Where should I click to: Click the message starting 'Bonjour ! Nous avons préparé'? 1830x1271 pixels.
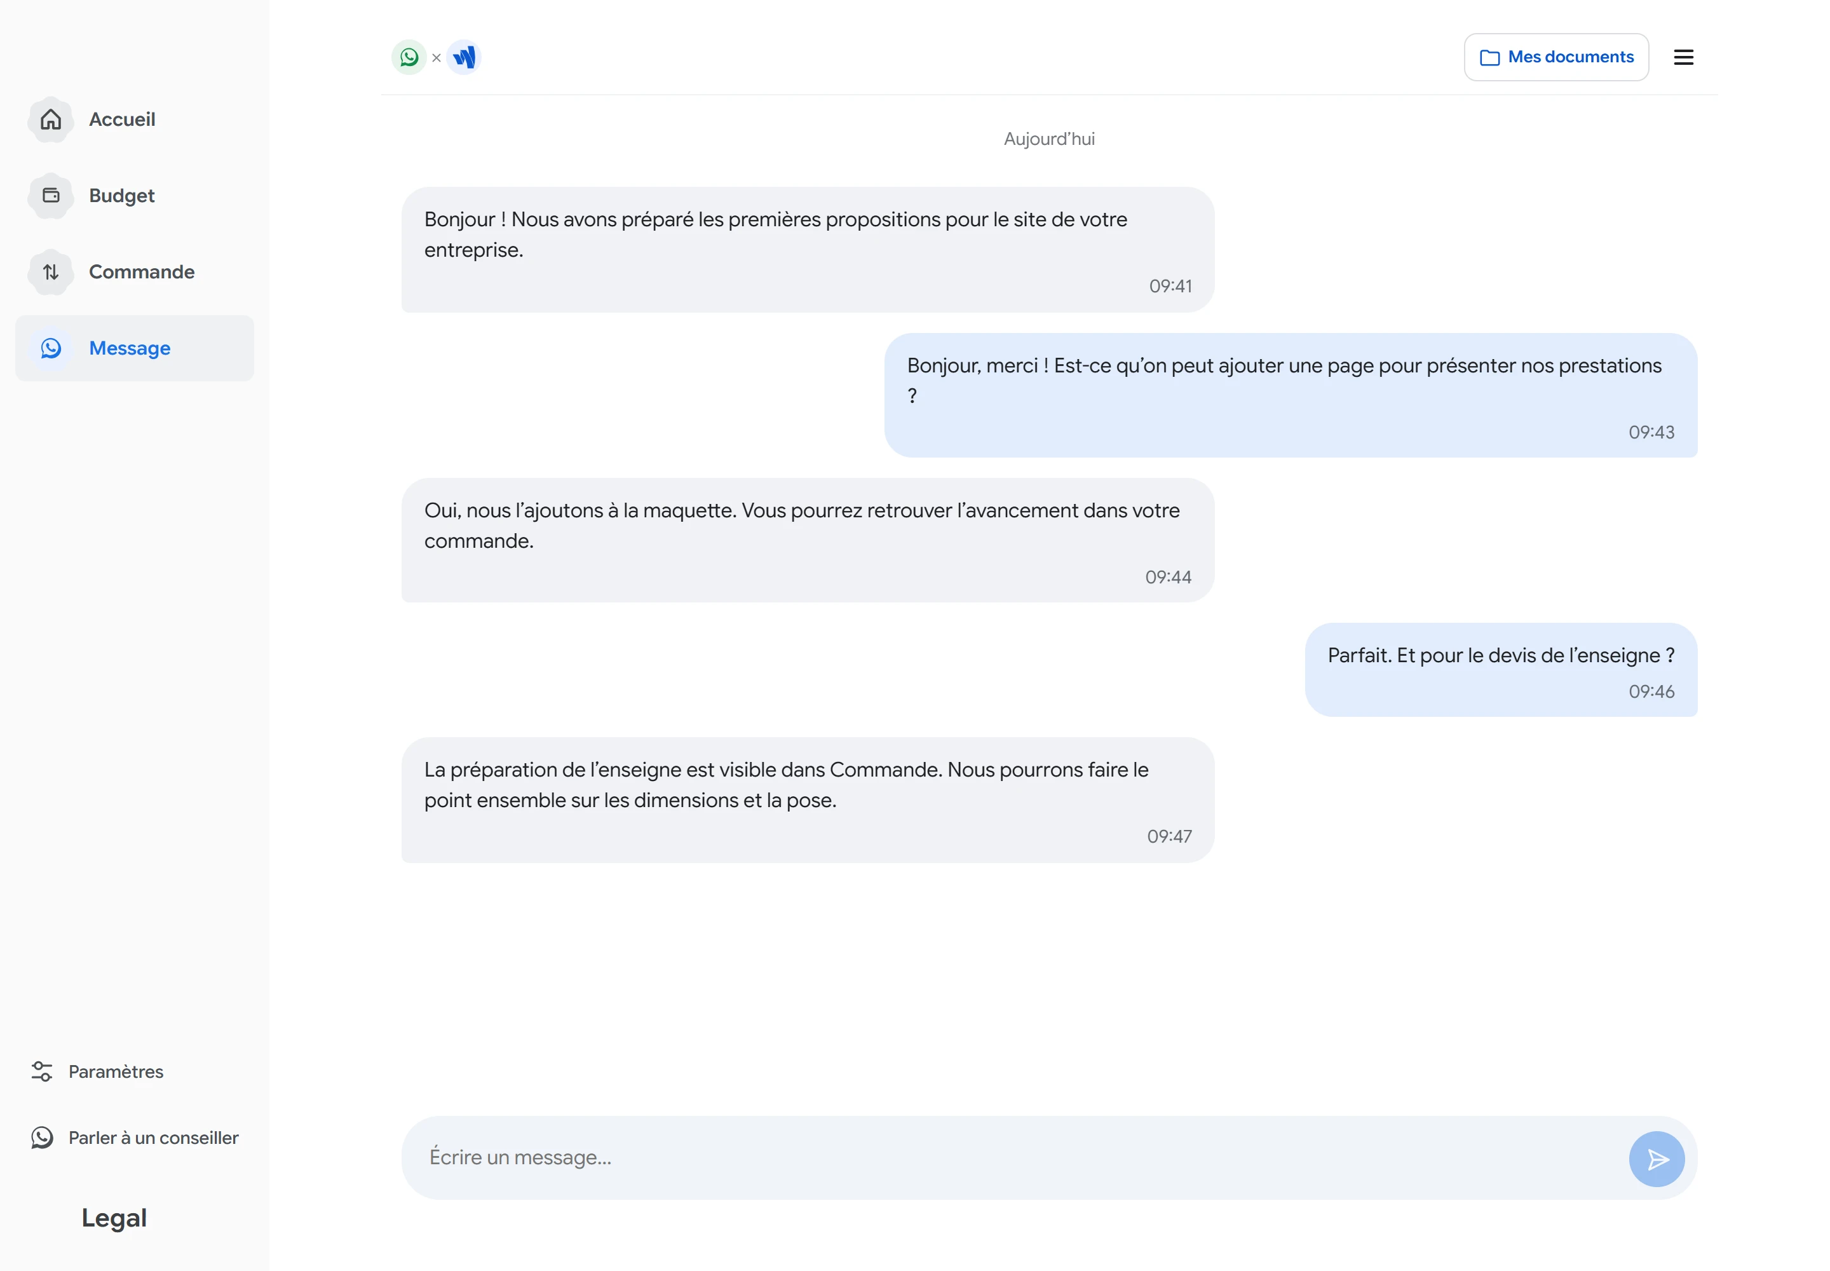coord(808,250)
